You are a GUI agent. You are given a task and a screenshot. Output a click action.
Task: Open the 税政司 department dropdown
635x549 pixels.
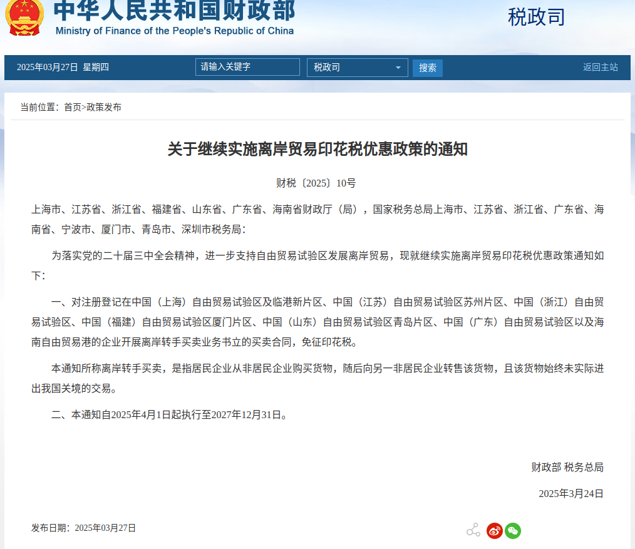pos(357,68)
